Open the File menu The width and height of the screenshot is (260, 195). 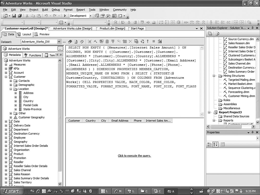tap(5, 10)
